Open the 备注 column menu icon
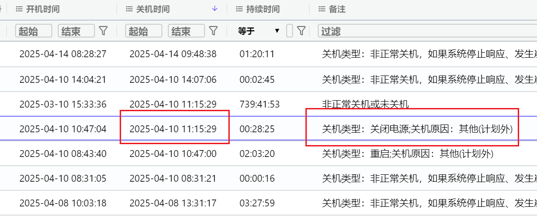This screenshot has width=537, height=216. click(321, 9)
